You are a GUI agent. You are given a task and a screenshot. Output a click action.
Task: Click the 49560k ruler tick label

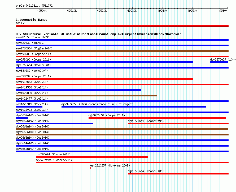[x=222, y=11]
